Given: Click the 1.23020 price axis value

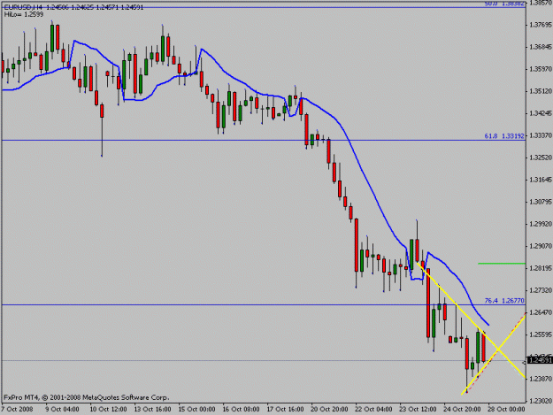Looking at the screenshot, I should [x=541, y=401].
